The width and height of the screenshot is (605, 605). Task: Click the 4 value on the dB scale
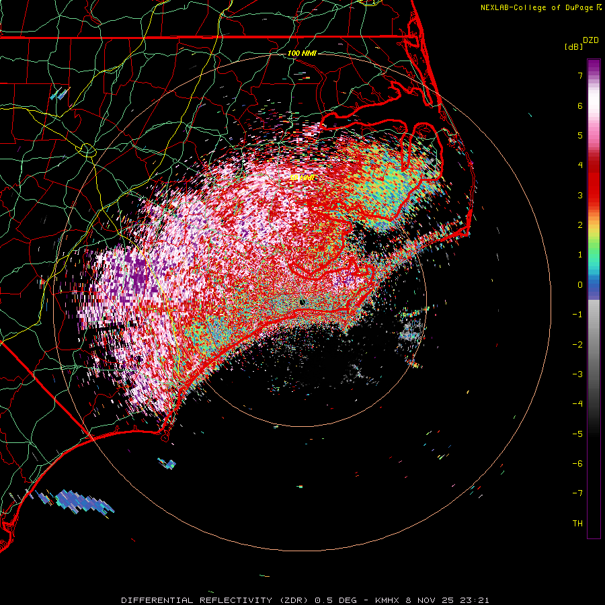click(580, 165)
